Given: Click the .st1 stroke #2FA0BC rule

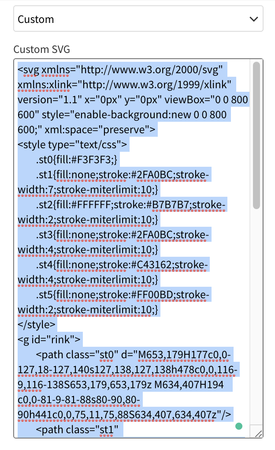Looking at the screenshot, I should point(123,175).
